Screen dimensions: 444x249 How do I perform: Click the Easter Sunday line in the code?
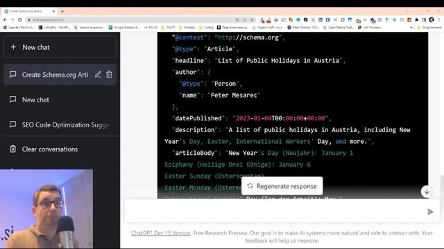click(x=214, y=176)
